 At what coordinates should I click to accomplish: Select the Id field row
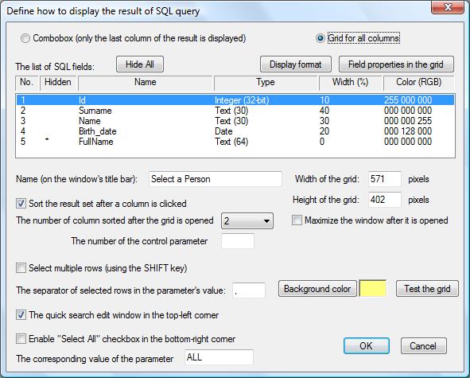coord(235,100)
